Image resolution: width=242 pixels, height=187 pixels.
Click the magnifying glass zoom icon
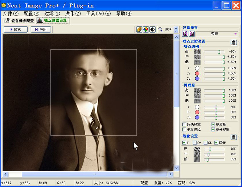(160, 30)
